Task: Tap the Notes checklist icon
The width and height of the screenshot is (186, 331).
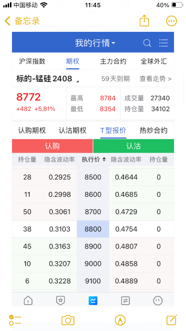Action: [15, 320]
